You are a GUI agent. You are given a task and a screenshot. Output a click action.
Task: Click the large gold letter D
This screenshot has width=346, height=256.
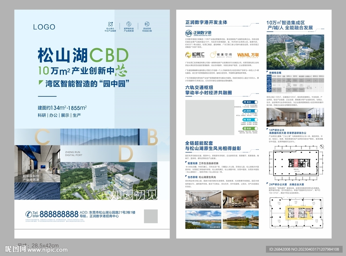(126, 153)
